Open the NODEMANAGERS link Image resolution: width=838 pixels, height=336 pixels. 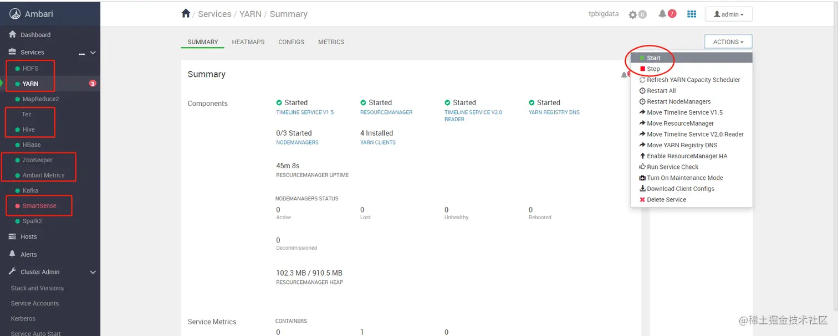click(x=297, y=142)
